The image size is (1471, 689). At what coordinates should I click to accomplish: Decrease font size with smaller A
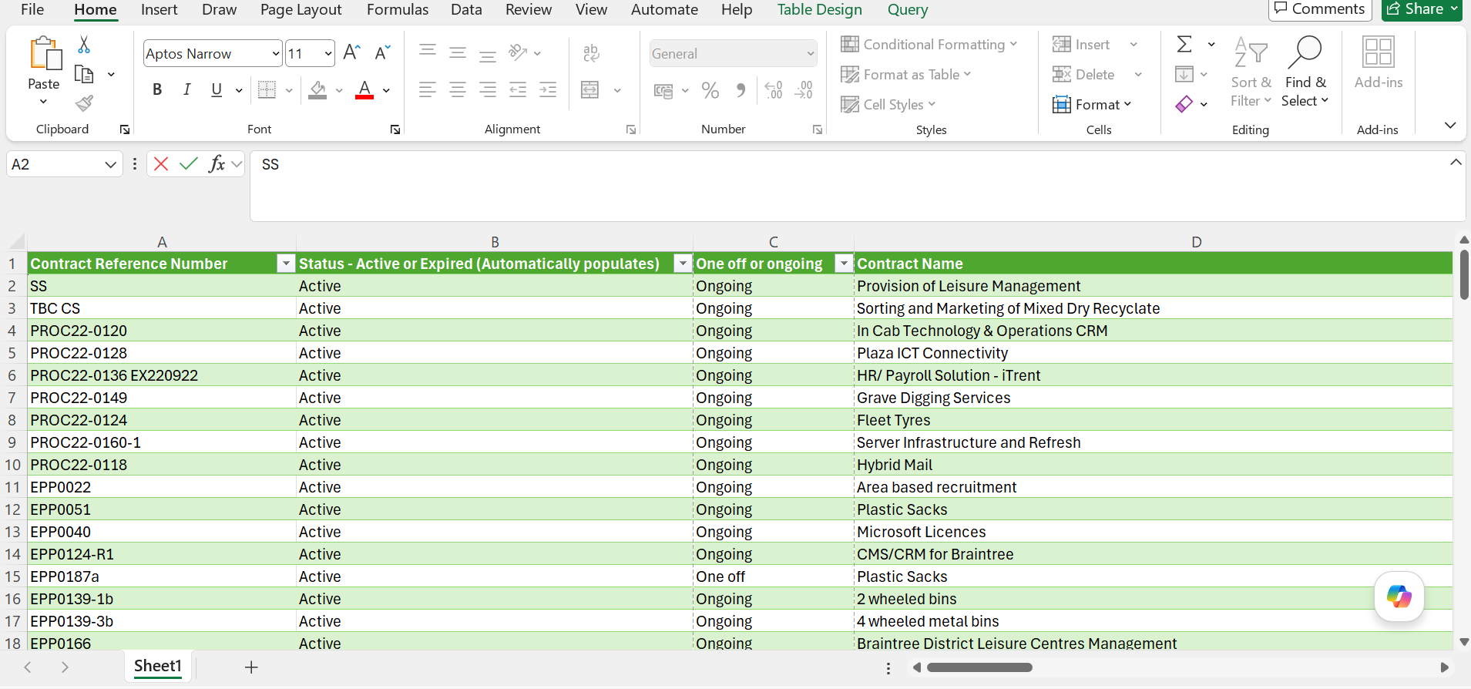click(x=382, y=52)
